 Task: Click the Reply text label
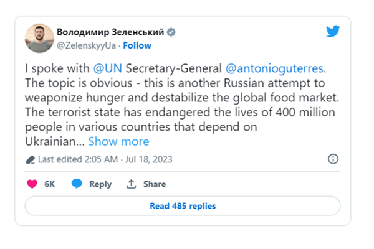pos(100,184)
